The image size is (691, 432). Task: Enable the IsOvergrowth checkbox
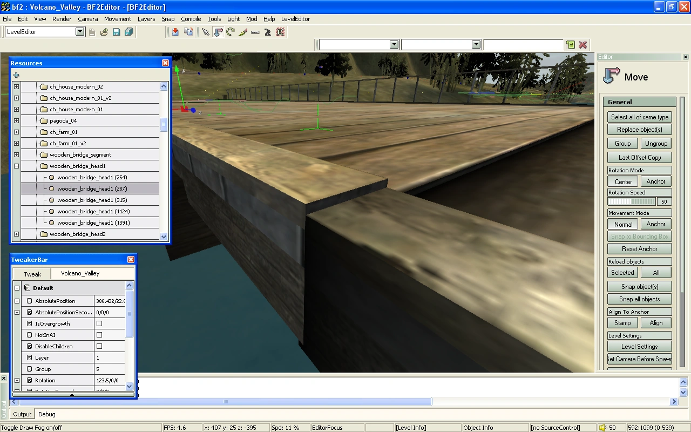(99, 323)
